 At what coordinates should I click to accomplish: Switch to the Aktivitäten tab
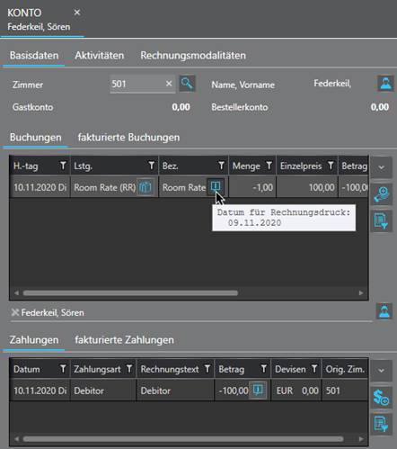pos(100,56)
